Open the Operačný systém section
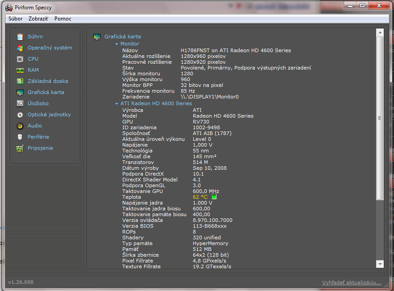This screenshot has height=291, width=394. (50, 48)
